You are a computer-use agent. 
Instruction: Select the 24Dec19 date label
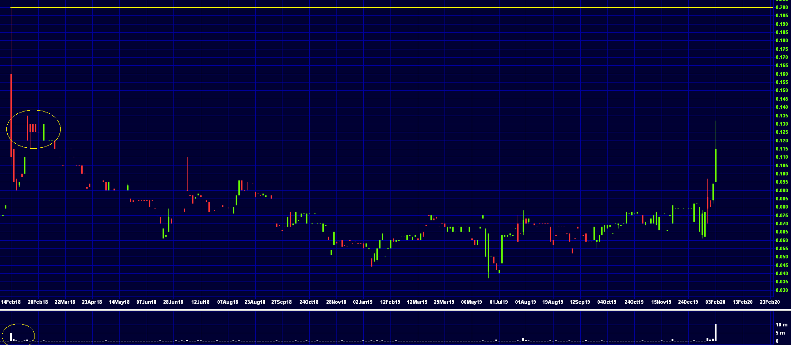(688, 302)
